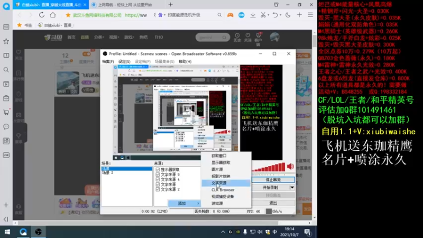Open the 书签 bookmarks bar item
423x238 pixels.
coord(24,25)
